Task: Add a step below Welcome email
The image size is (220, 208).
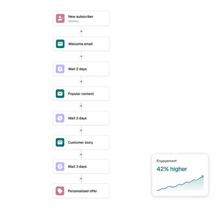Action: point(81,56)
